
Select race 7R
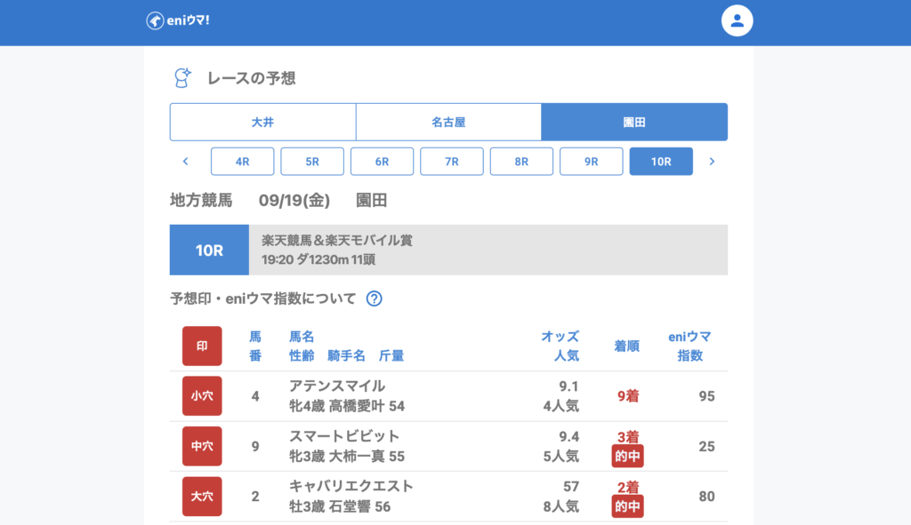pyautogui.click(x=452, y=162)
